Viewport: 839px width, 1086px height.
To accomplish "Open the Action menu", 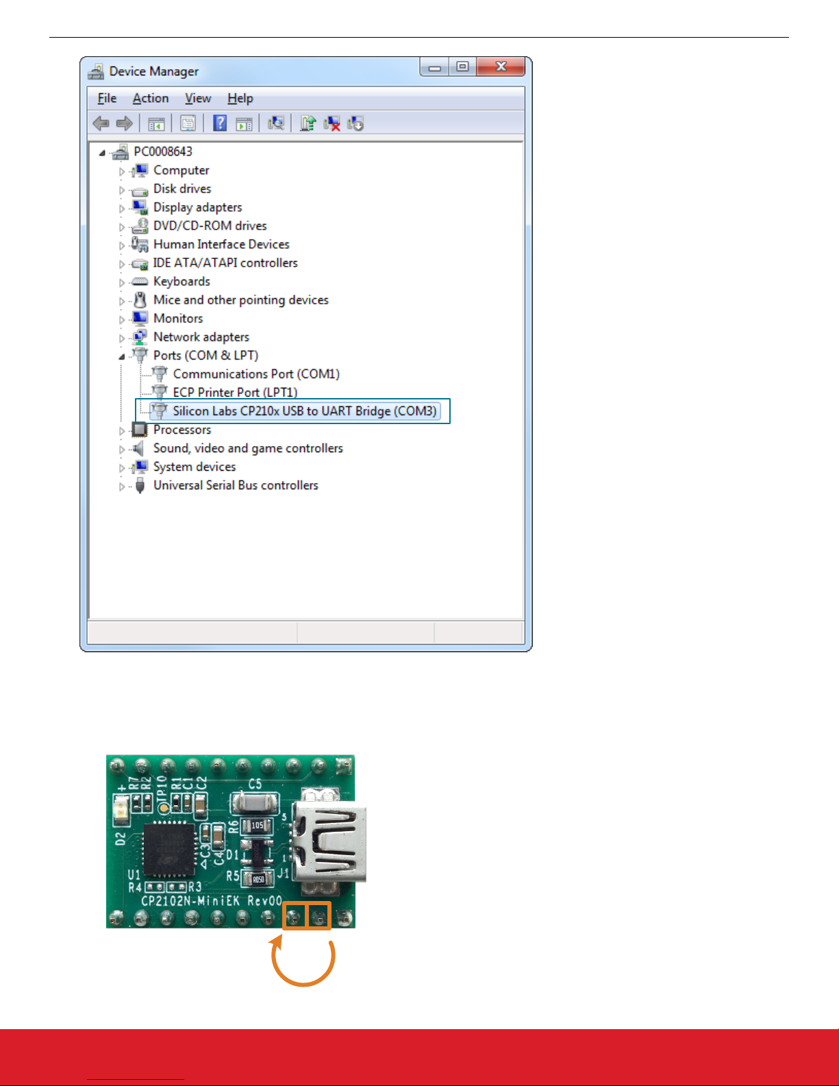I will [x=150, y=99].
